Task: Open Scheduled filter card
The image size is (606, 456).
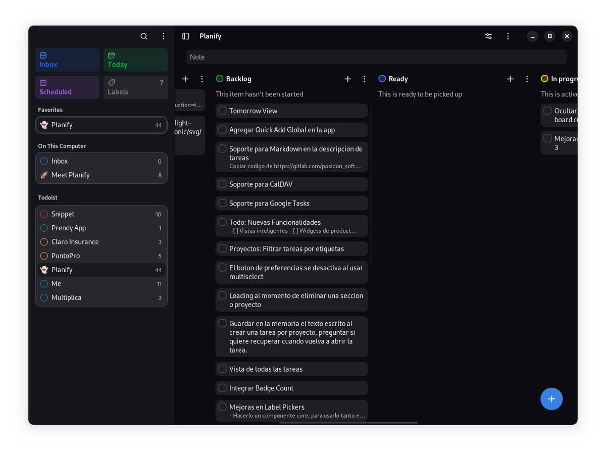Action: coord(67,87)
